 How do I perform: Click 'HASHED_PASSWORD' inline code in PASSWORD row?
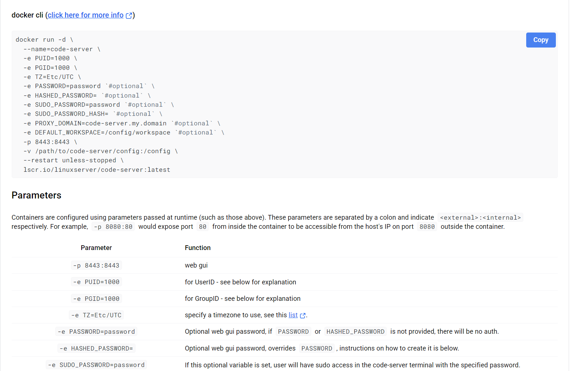pyautogui.click(x=356, y=332)
